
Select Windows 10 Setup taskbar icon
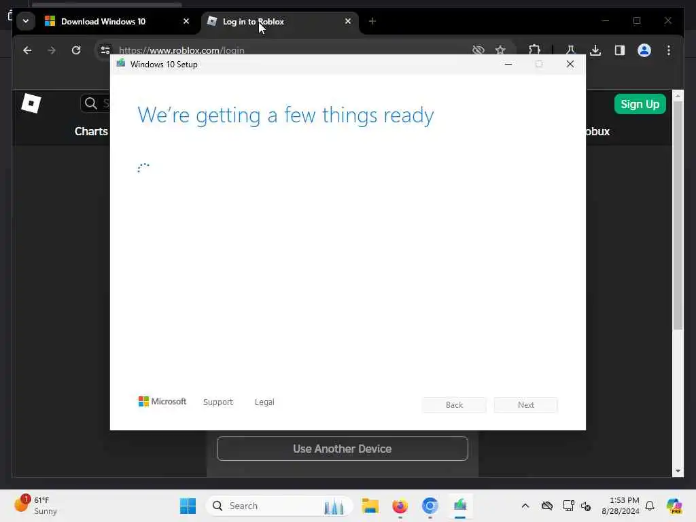[x=460, y=506]
